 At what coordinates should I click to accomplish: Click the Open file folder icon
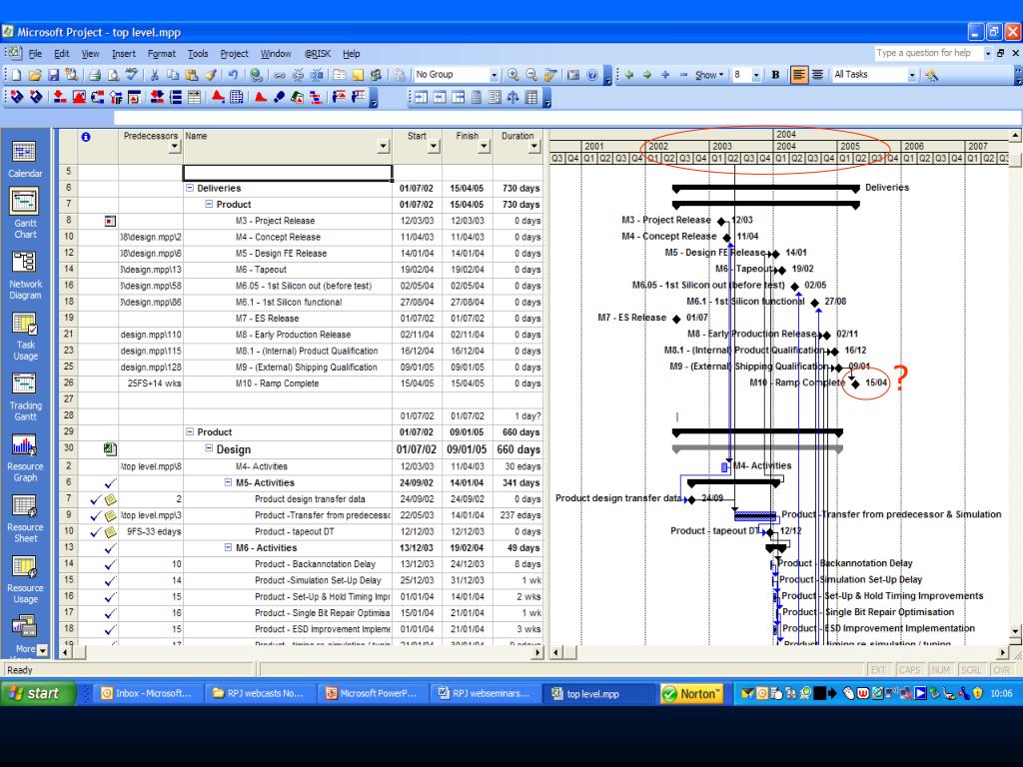coord(35,75)
